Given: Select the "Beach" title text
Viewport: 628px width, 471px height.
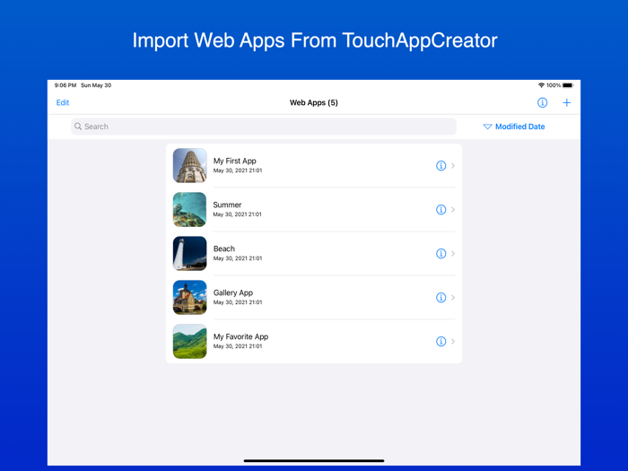Looking at the screenshot, I should 224,249.
